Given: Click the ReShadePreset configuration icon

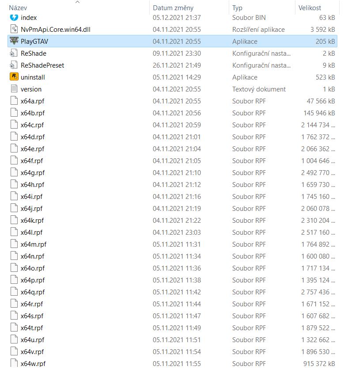Looking at the screenshot, I should pos(14,65).
